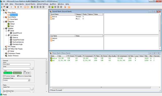
Task: Click the Header Path browse button
Action: pos(32,89)
